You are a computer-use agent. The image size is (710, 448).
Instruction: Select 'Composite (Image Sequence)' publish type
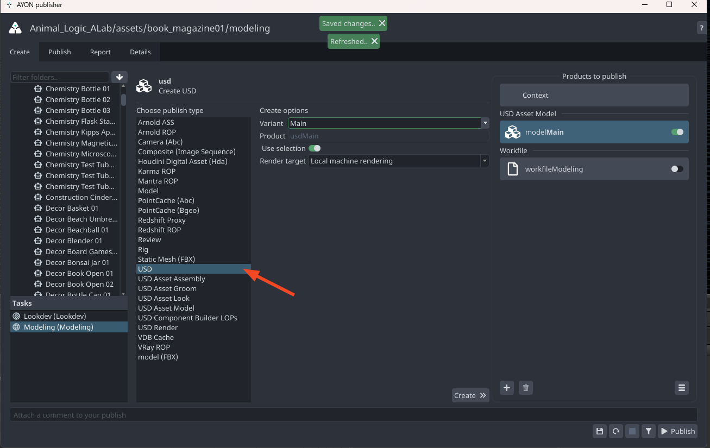click(x=193, y=152)
